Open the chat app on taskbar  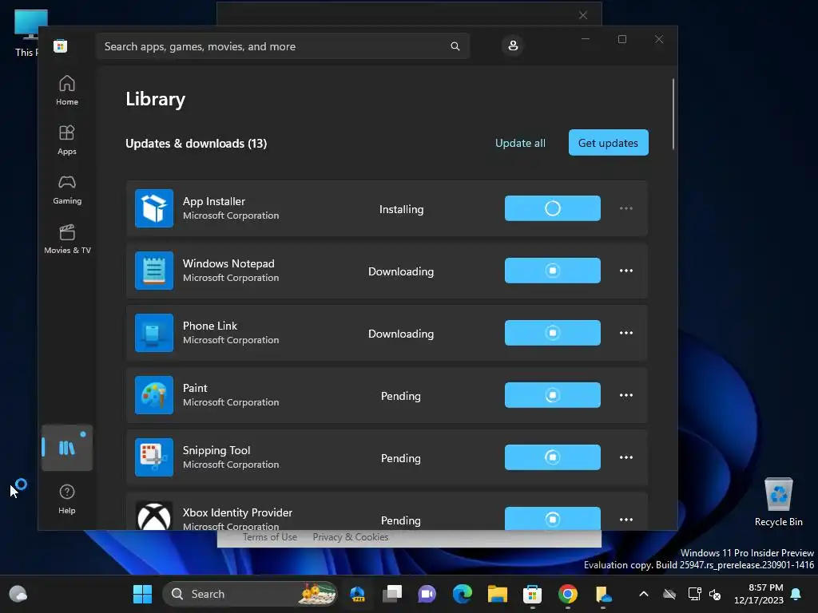pyautogui.click(x=427, y=594)
